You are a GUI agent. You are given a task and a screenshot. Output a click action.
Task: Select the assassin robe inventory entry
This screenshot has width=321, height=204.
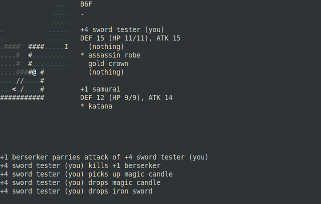click(114, 55)
